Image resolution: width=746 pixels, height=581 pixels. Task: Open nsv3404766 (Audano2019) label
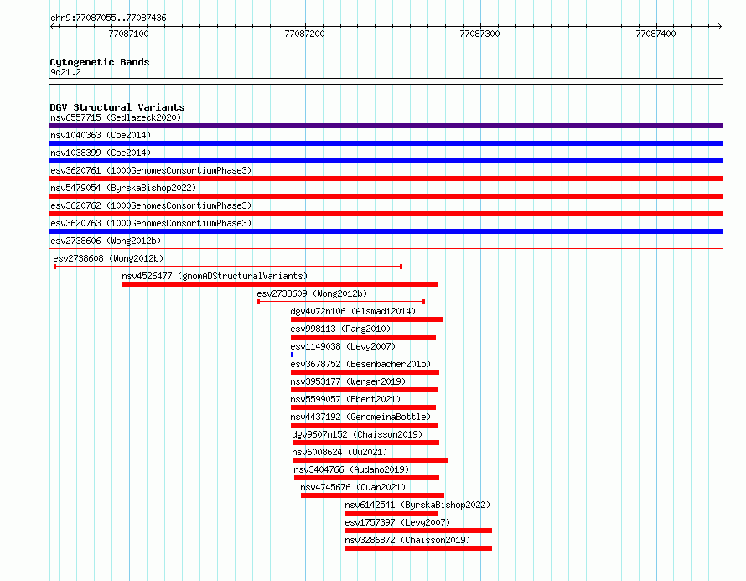[x=351, y=469]
